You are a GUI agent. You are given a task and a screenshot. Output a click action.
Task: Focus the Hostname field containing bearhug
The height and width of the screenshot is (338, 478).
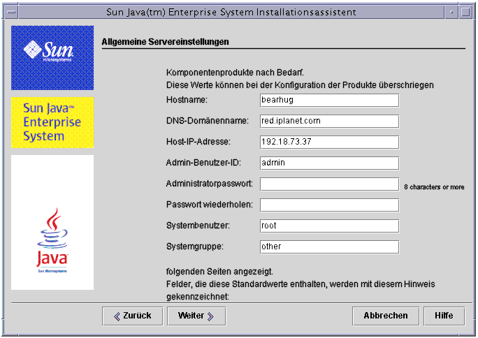329,100
